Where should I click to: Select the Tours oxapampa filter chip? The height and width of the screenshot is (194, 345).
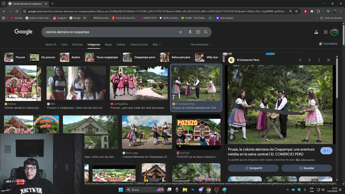102,57
